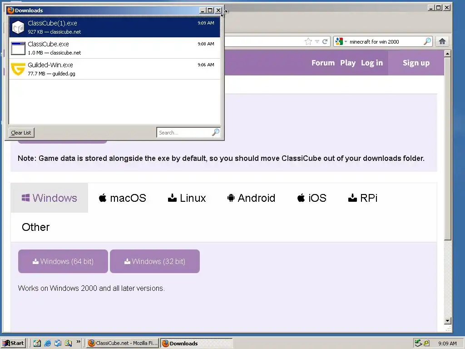Open the URL history dropdown arrow

(x=317, y=41)
